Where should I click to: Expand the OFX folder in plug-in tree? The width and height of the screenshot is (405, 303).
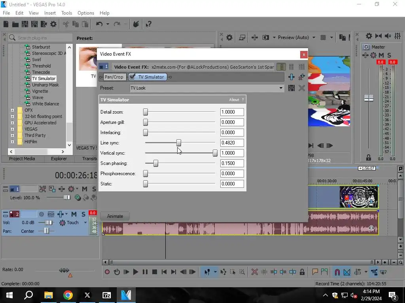[12, 110]
